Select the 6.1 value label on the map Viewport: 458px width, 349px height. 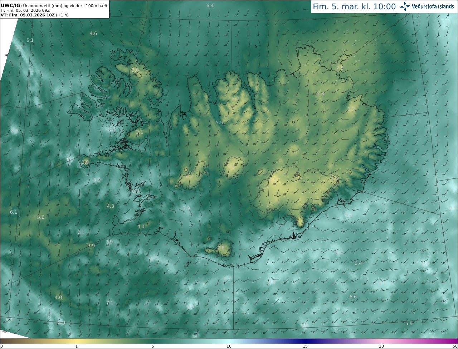tap(14, 212)
